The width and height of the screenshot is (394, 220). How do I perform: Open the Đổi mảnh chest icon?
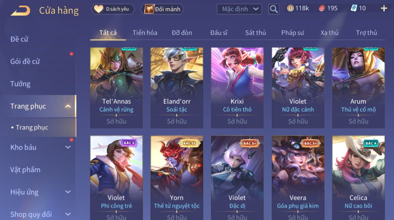(149, 9)
